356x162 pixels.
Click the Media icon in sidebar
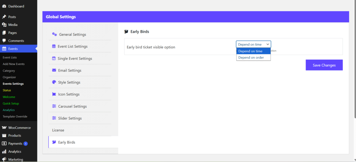click(4, 25)
